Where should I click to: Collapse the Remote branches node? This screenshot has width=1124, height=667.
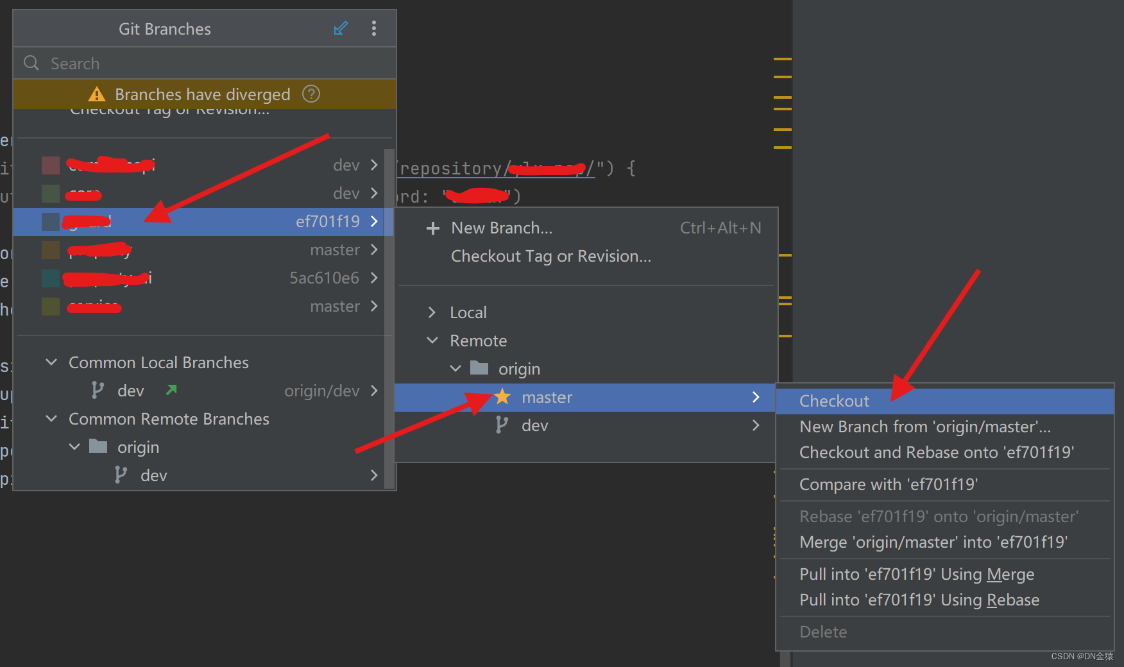coord(432,341)
